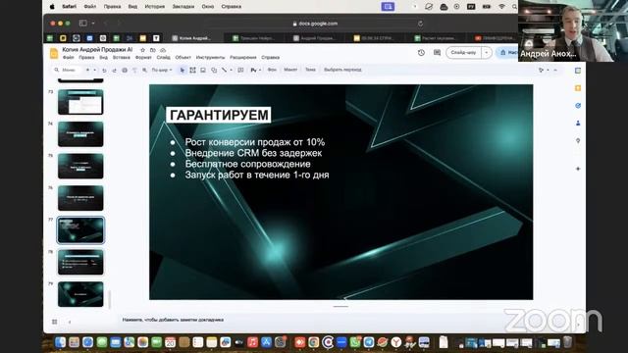Click the add comment toolbar icon
The width and height of the screenshot is (628, 353).
tap(240, 70)
